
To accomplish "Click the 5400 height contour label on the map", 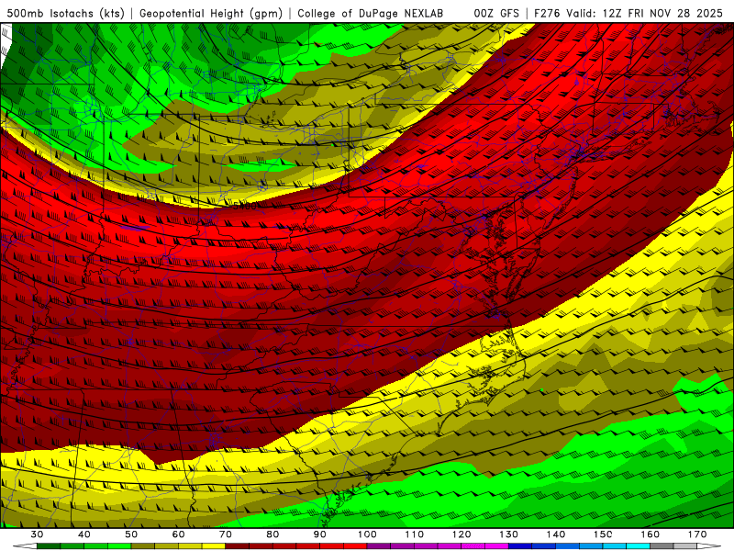I will pos(245,206).
